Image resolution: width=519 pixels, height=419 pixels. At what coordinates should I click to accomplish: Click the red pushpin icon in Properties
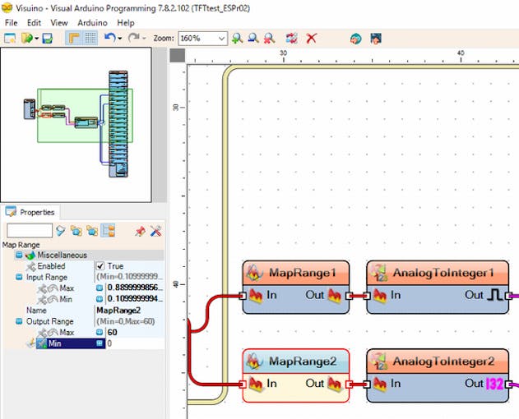(140, 231)
